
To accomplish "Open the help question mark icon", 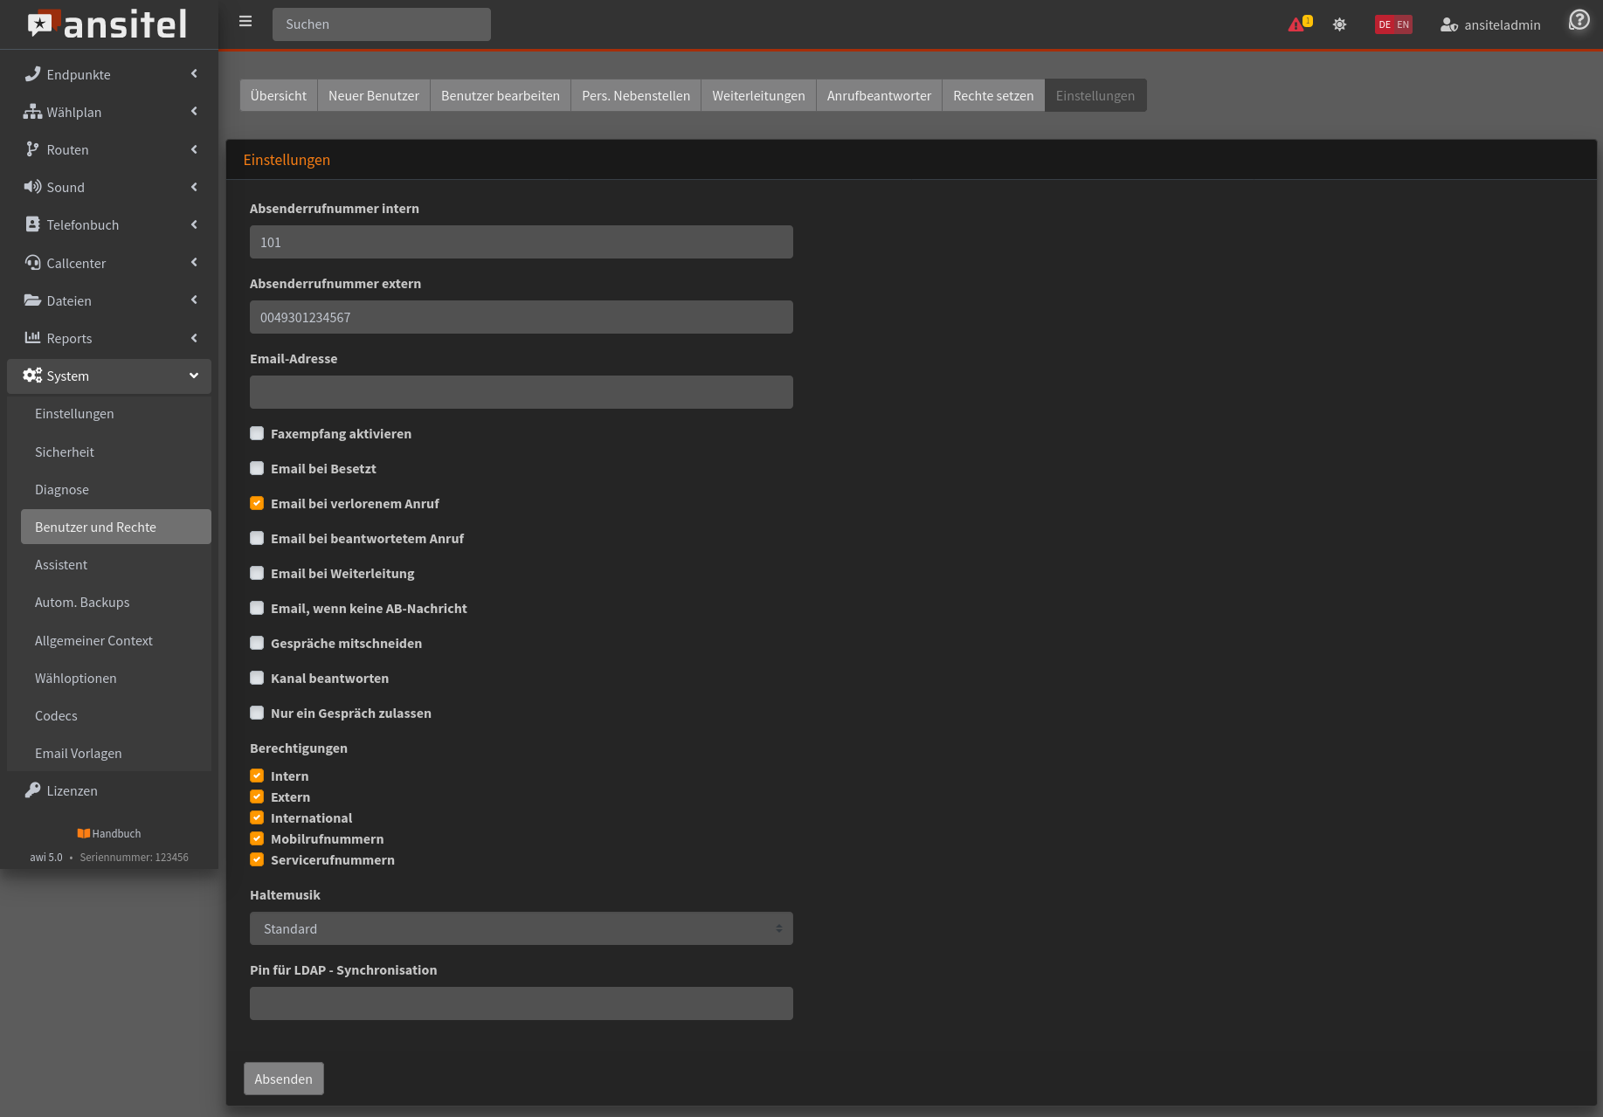I will click(1579, 20).
